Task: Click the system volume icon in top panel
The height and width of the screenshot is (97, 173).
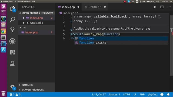Action: [x=158, y=2]
